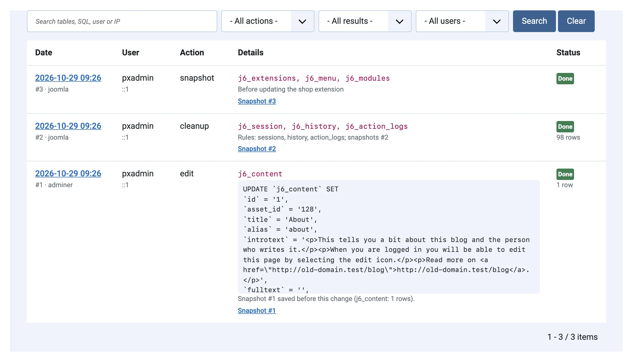This screenshot has height=362, width=633.
Task: Open the All users dropdown
Action: [x=462, y=21]
